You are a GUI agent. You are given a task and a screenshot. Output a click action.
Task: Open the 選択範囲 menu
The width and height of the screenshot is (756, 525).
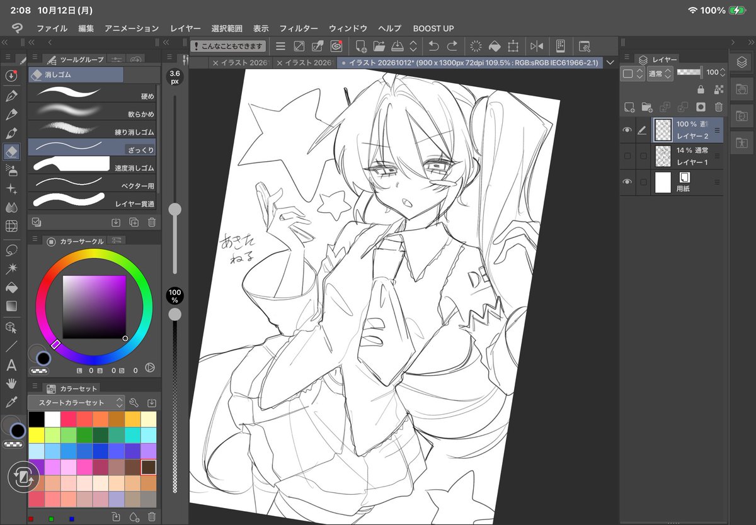[227, 28]
